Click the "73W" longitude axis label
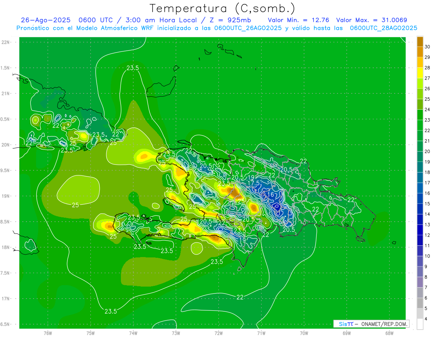 [176, 333]
